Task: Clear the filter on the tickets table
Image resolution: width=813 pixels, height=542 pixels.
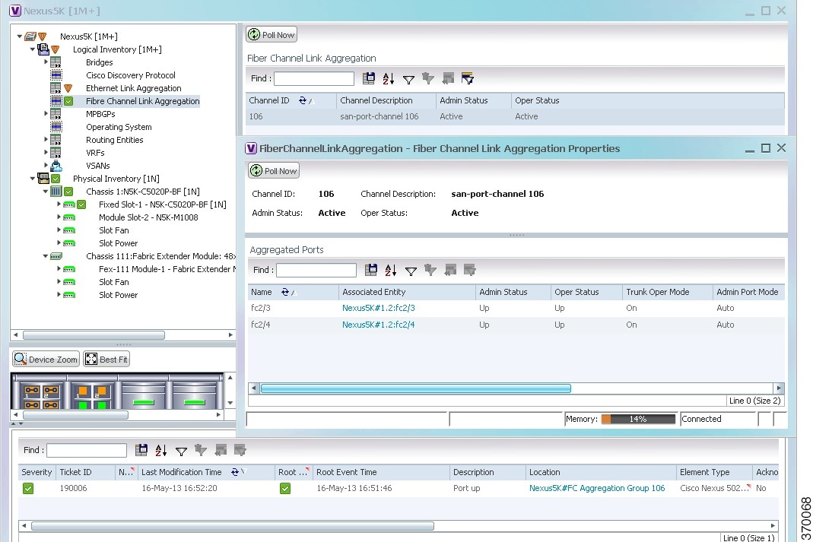Action: 201,450
